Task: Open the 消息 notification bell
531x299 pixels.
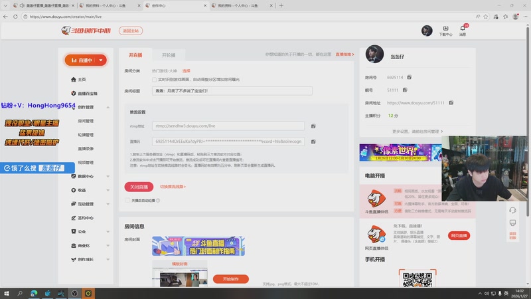Action: [463, 29]
